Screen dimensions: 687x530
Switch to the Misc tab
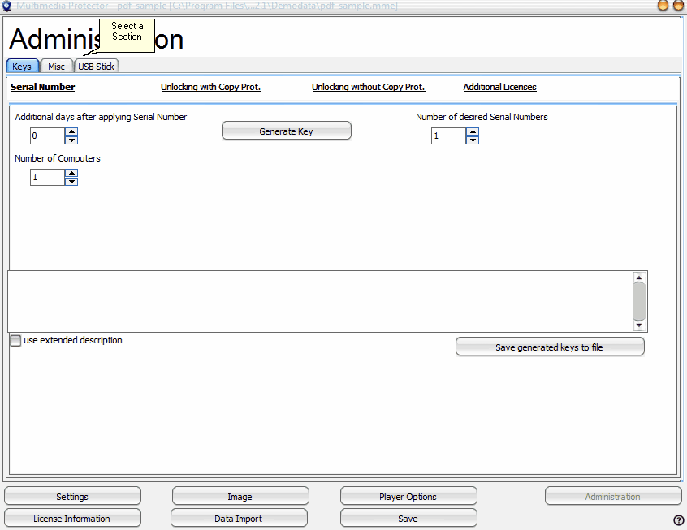[x=56, y=67]
